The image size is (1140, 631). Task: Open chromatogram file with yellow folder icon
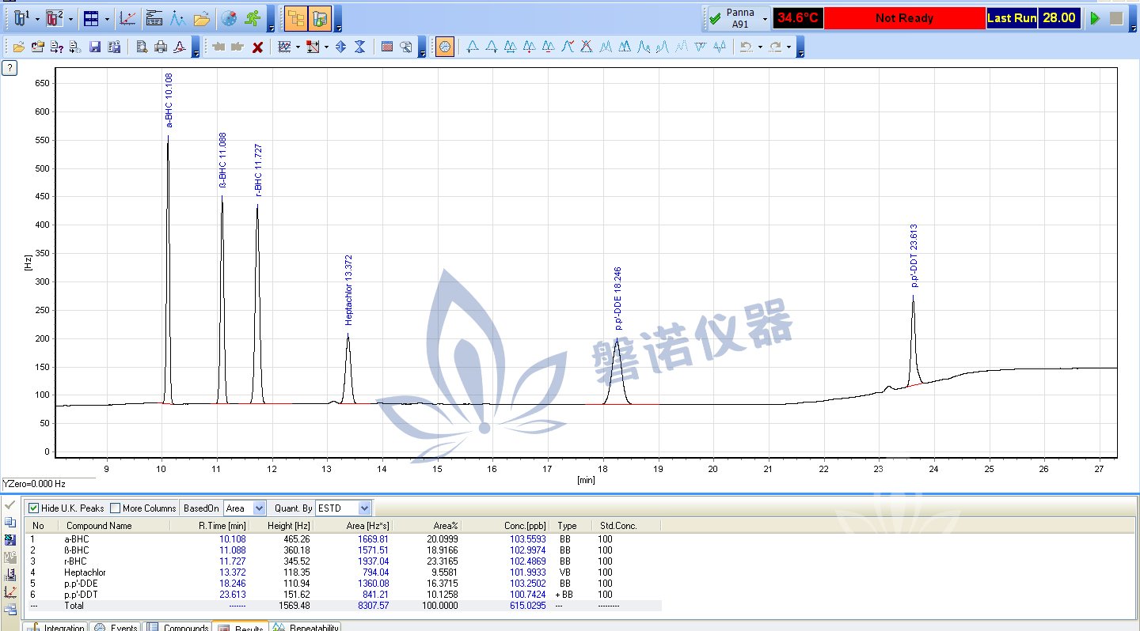click(18, 47)
